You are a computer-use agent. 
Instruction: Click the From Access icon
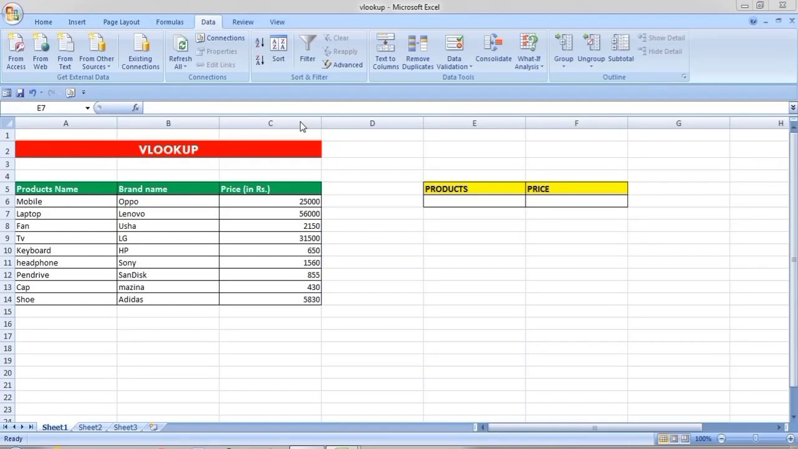[x=16, y=51]
